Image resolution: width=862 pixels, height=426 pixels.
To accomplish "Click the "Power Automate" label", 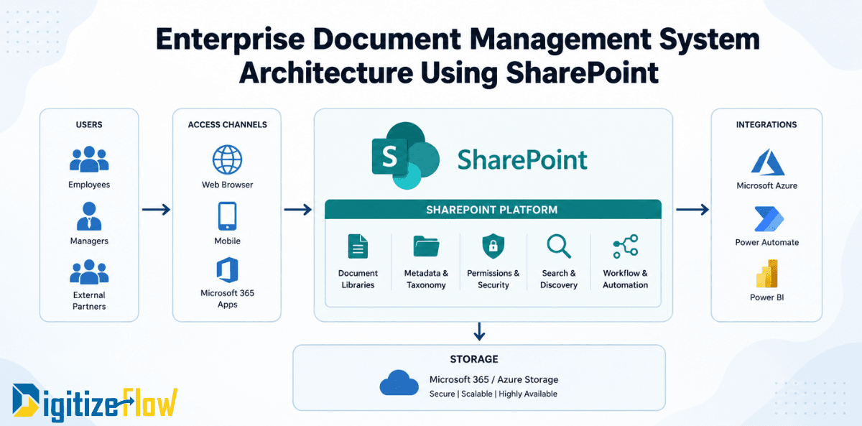I will tap(766, 242).
